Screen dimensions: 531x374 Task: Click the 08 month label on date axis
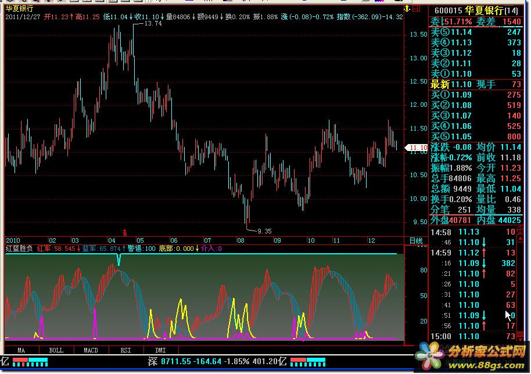click(241, 240)
